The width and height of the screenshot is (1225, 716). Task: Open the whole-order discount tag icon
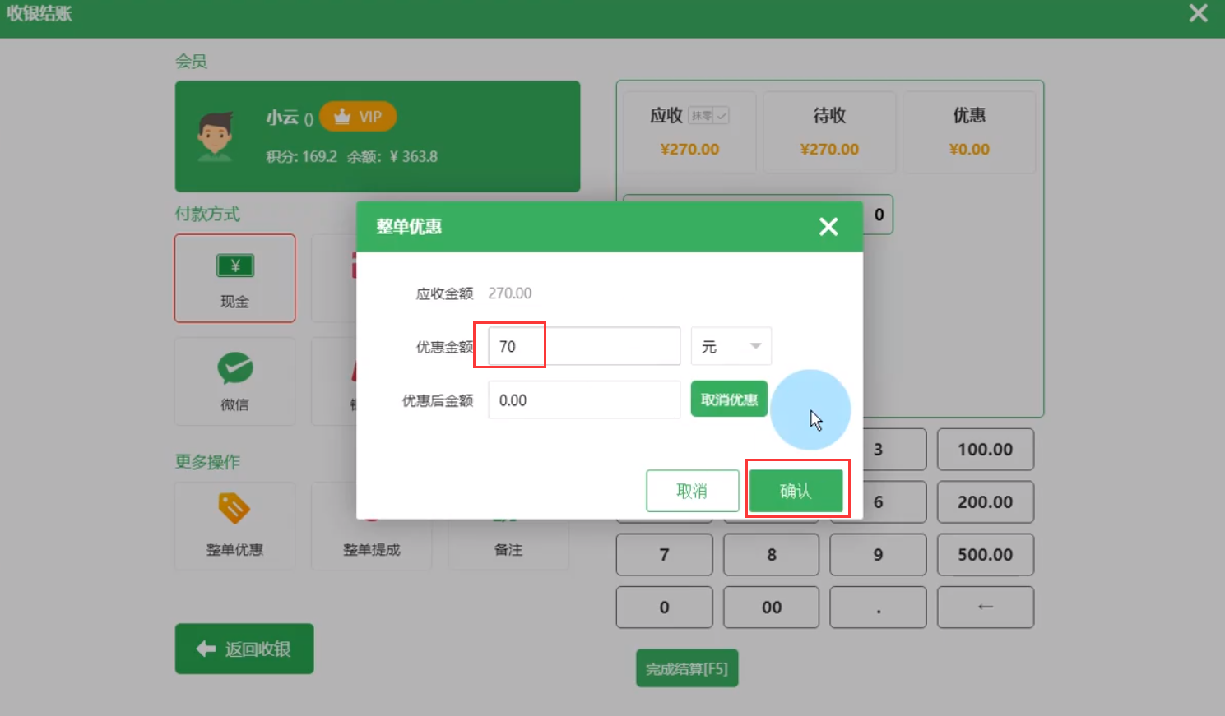234,509
